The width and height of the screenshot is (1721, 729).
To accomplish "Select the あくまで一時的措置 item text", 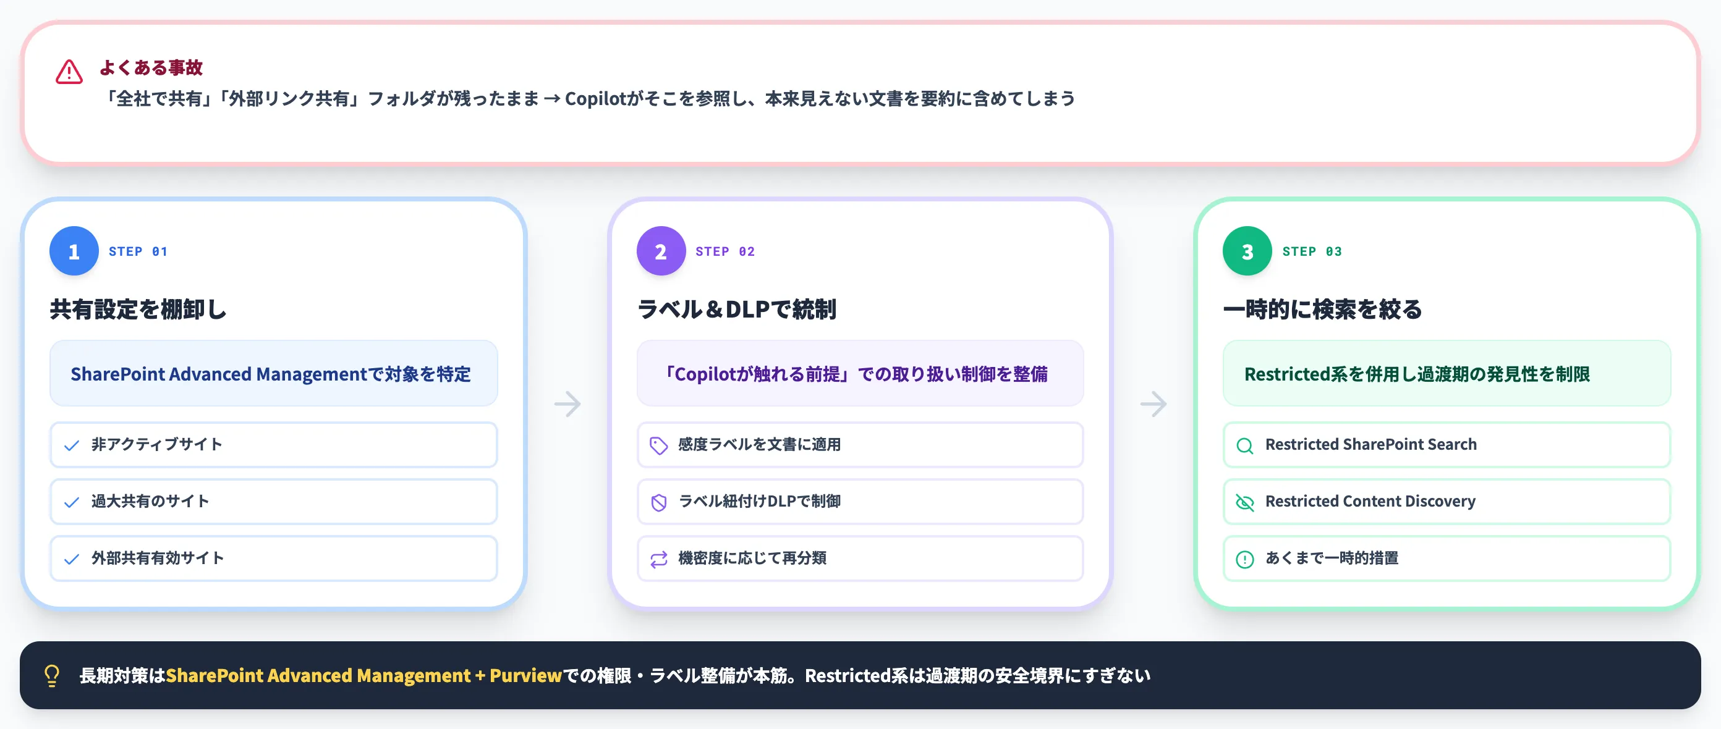I will [x=1331, y=557].
